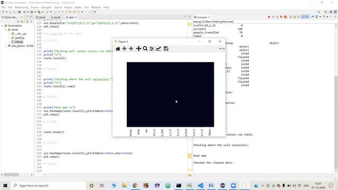The width and height of the screenshot is (338, 190).
Task: Click the heatmap plot area in Figure 1
Action: click(170, 94)
